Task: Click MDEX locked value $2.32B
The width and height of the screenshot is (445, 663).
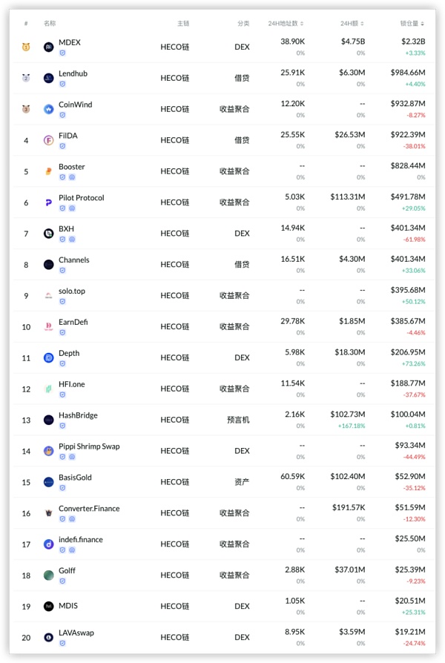Action: coord(413,42)
